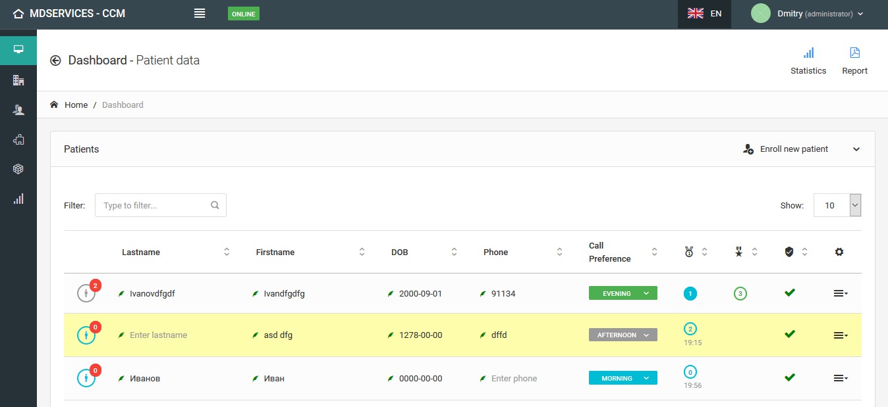Screen dimensions: 888x407
Task: Click the Enter phone placeholder
Action: coord(514,379)
